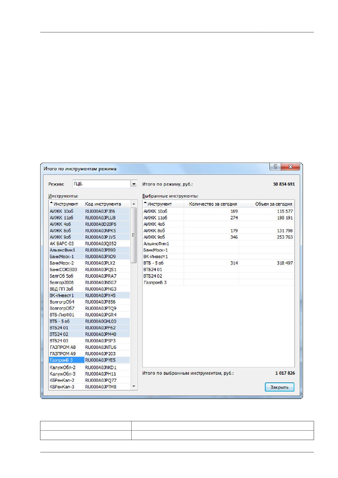Click ГазпромБ 3 in selected instruments table
Screen dimensions: 338x478
pos(218,282)
